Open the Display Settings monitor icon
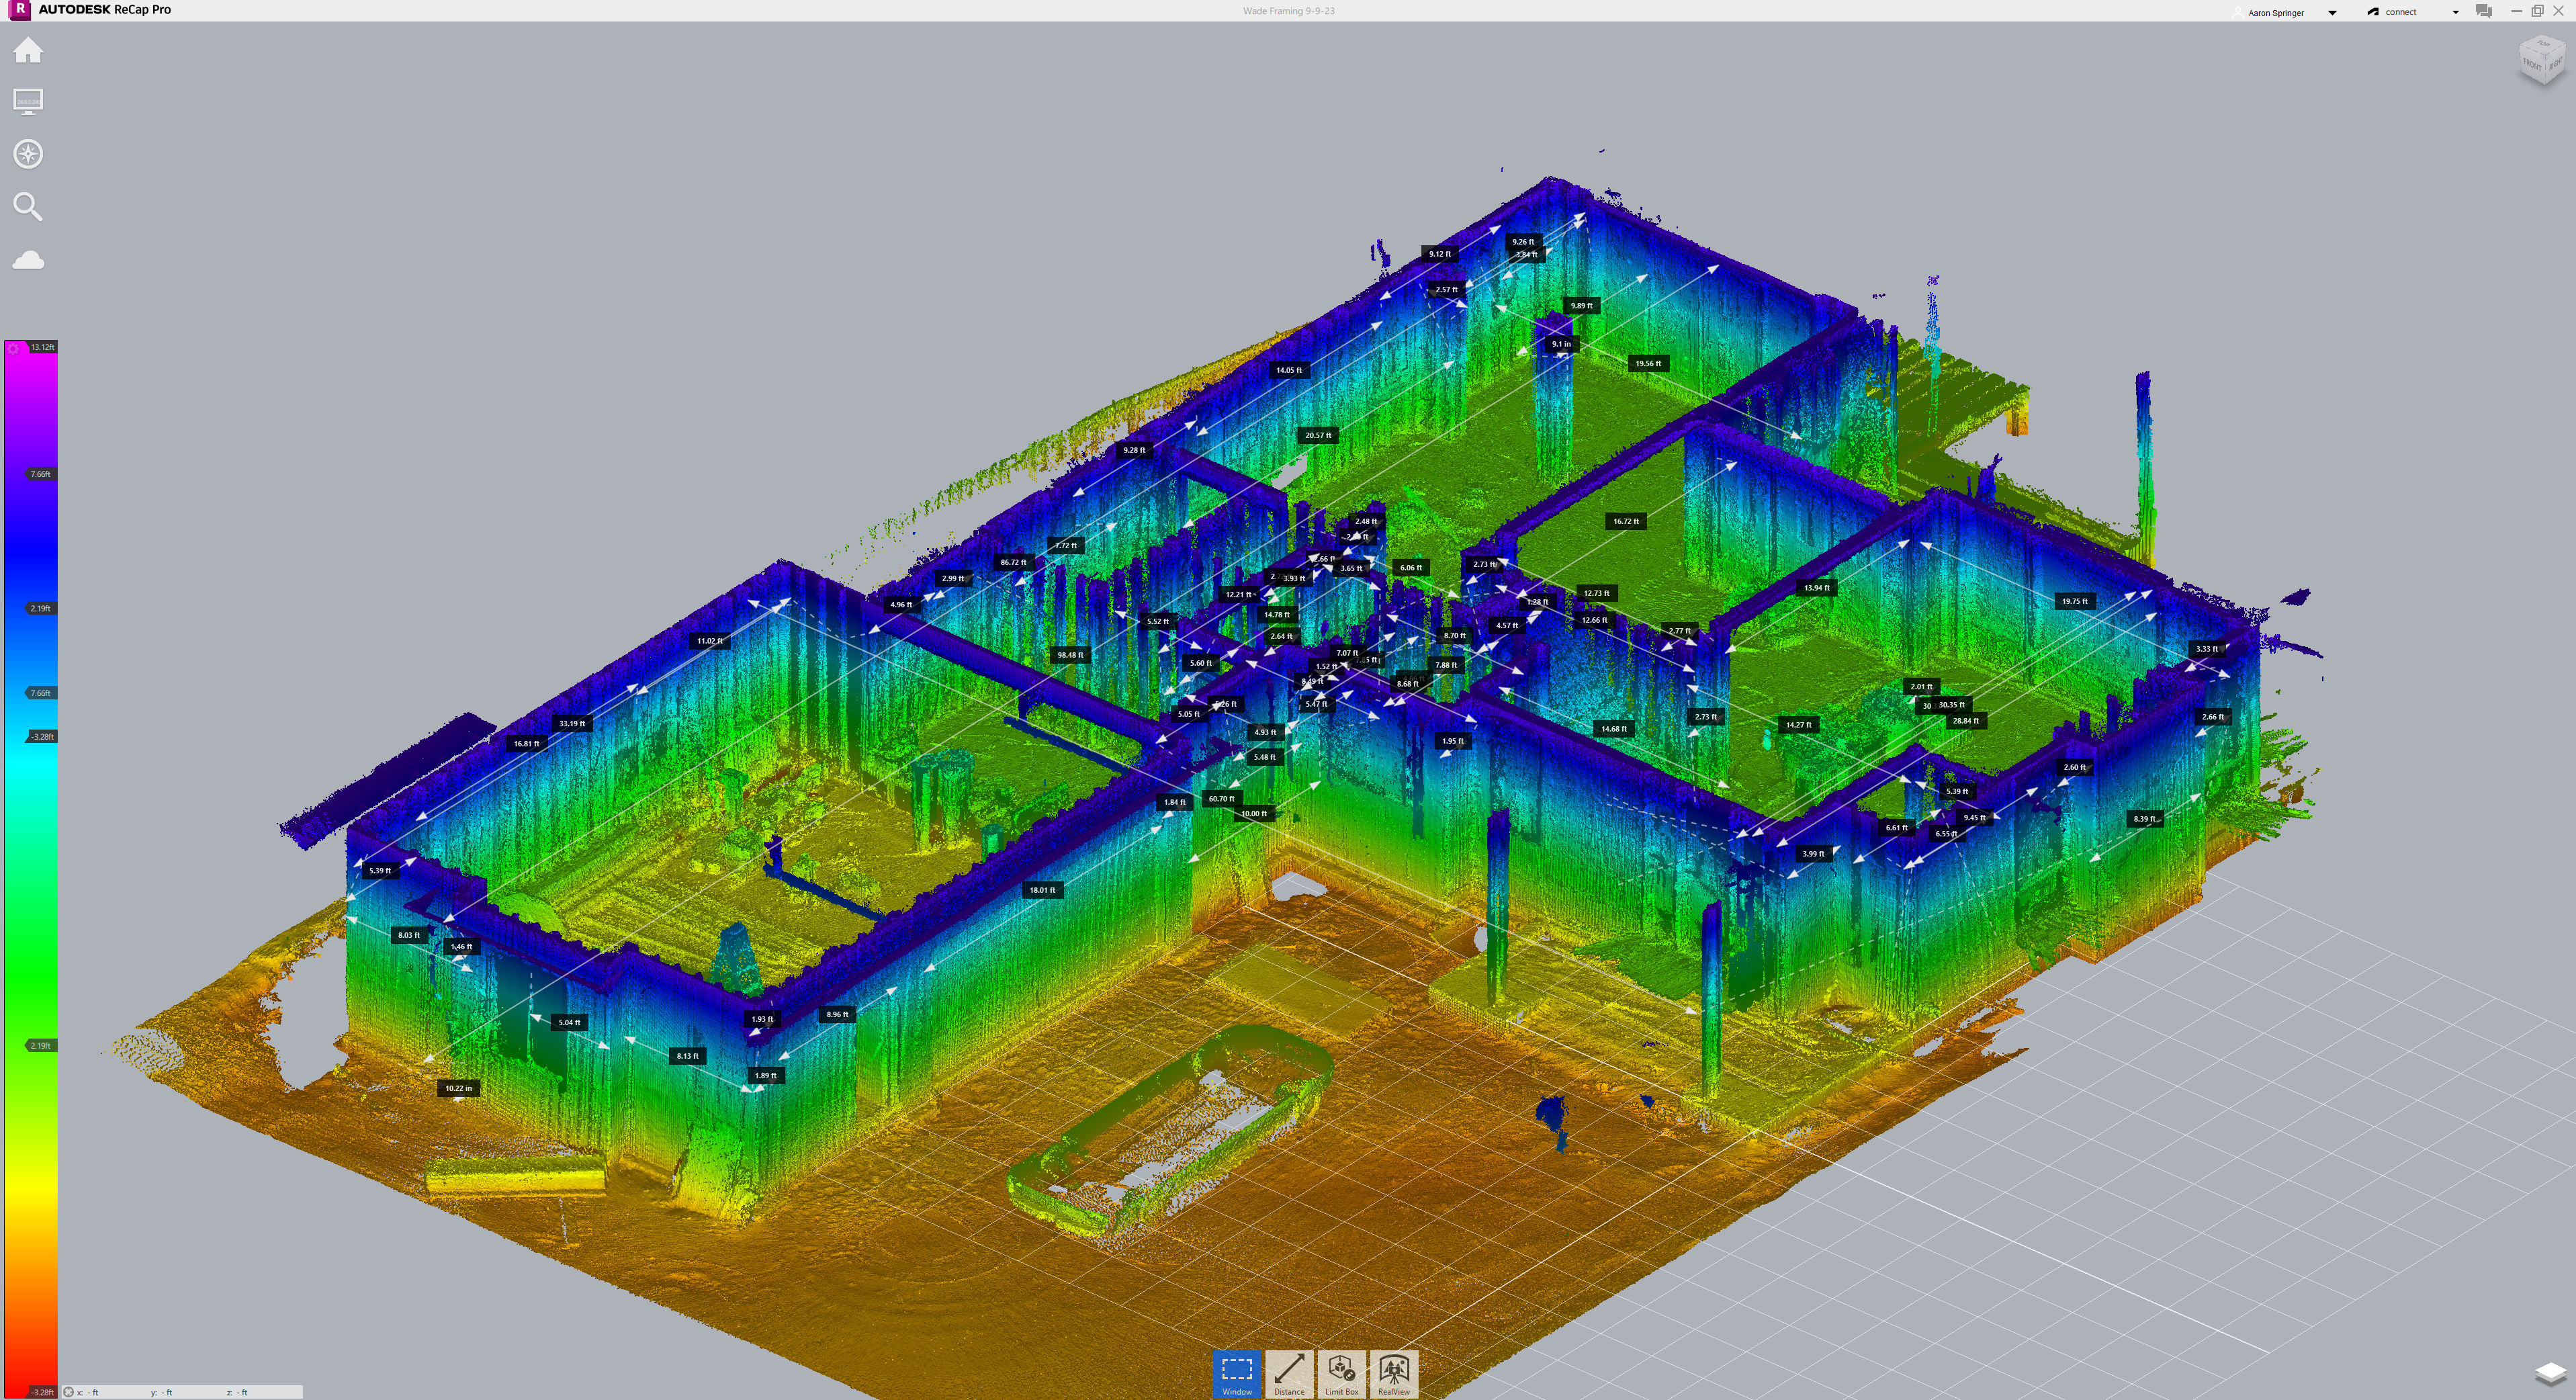Image resolution: width=2576 pixels, height=1400 pixels. [28, 101]
